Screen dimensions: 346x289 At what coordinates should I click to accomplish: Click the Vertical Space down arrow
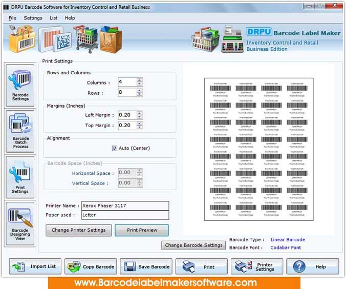click(x=139, y=185)
